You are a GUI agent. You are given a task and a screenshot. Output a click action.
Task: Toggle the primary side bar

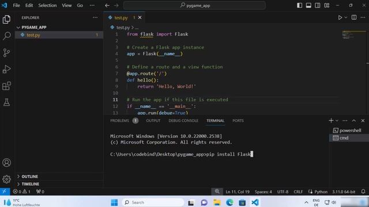[299, 5]
